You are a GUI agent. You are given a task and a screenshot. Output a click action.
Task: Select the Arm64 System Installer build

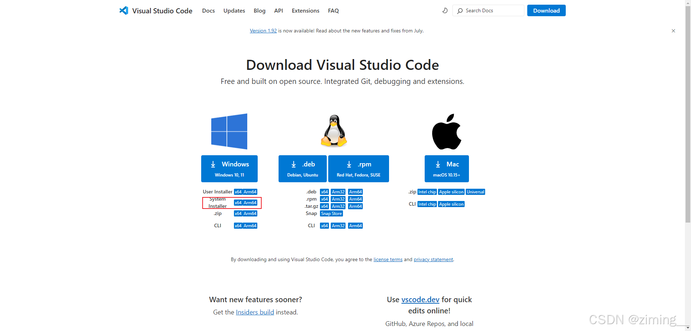[251, 202]
